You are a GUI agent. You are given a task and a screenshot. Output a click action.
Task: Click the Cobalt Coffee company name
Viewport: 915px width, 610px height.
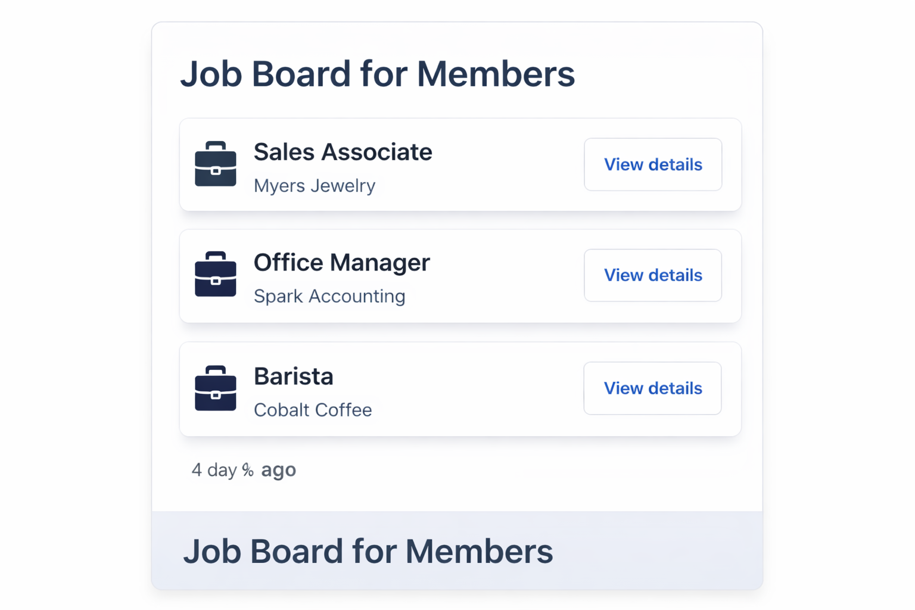point(313,410)
